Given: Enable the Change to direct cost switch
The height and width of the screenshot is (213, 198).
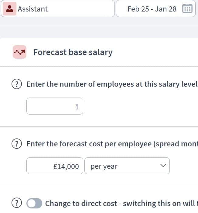Looking at the screenshot, I should pos(34,203).
